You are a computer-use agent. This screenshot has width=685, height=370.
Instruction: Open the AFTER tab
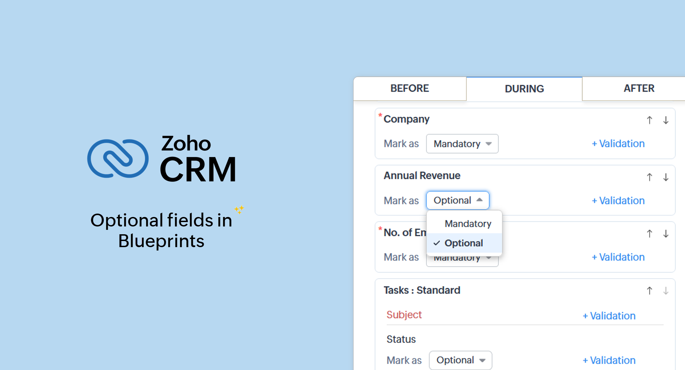click(639, 88)
